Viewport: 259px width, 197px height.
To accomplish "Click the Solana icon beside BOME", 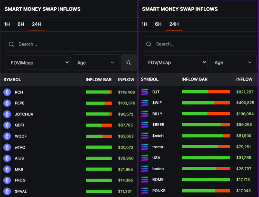I will point(144,179).
